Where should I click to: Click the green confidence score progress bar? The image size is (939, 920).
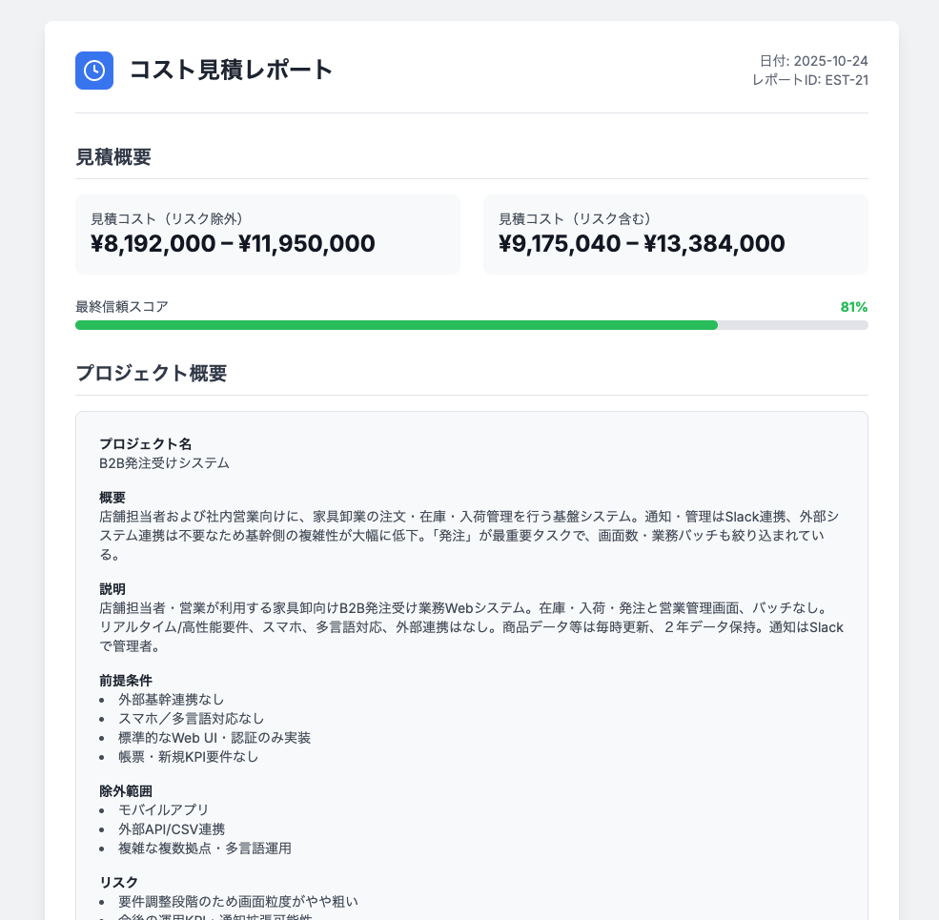396,325
